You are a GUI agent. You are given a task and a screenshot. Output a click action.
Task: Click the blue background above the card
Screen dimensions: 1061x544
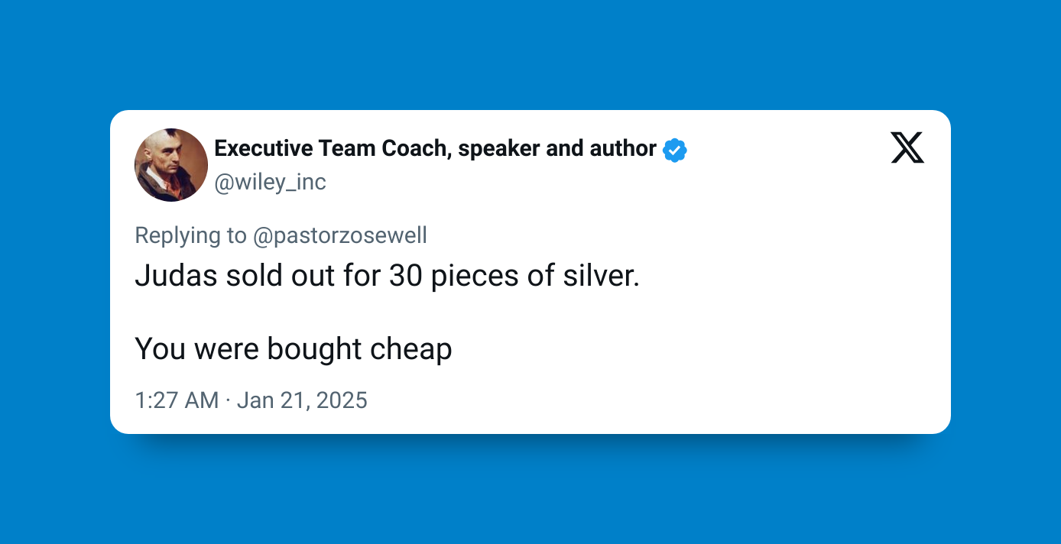(x=530, y=53)
